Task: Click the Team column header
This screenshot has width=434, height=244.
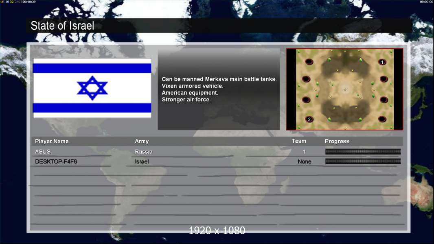Action: (x=299, y=141)
